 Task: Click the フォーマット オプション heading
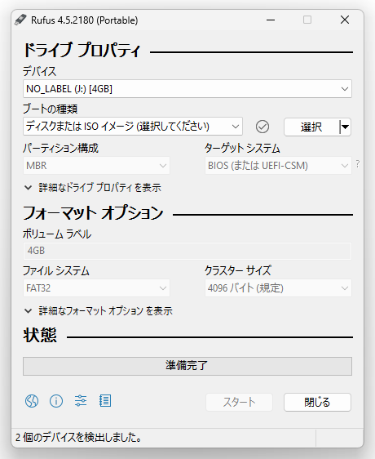pyautogui.click(x=93, y=213)
